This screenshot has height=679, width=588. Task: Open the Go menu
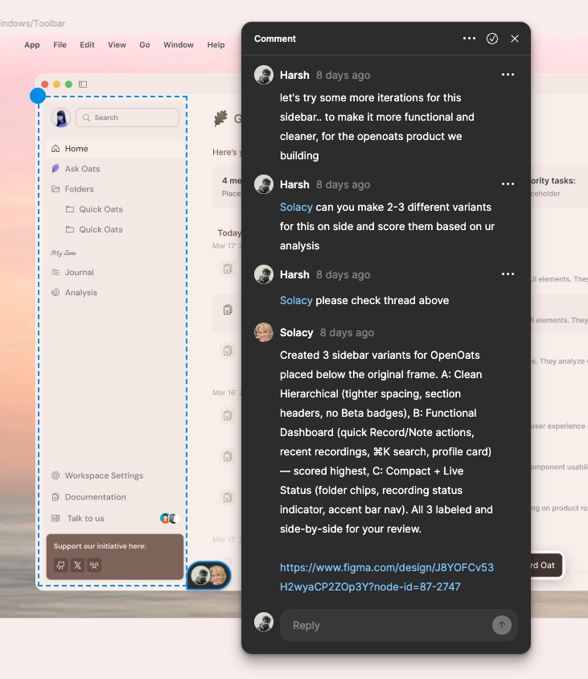(145, 44)
